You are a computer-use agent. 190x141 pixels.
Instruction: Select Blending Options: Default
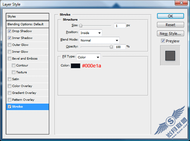click(28, 24)
